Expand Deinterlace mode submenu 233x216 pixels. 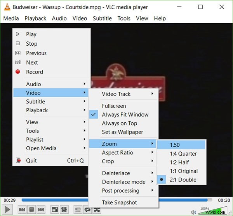(123, 182)
